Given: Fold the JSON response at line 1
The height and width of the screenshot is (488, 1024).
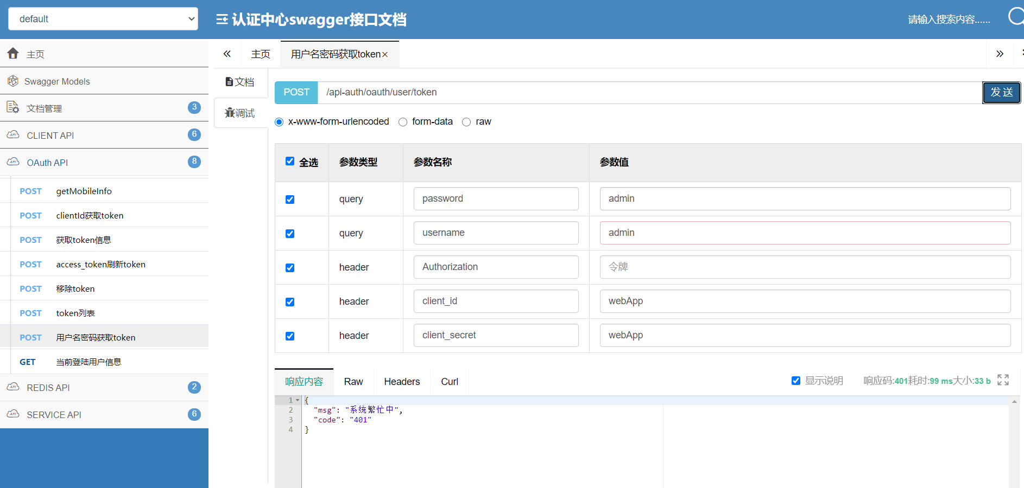Looking at the screenshot, I should click(x=298, y=400).
